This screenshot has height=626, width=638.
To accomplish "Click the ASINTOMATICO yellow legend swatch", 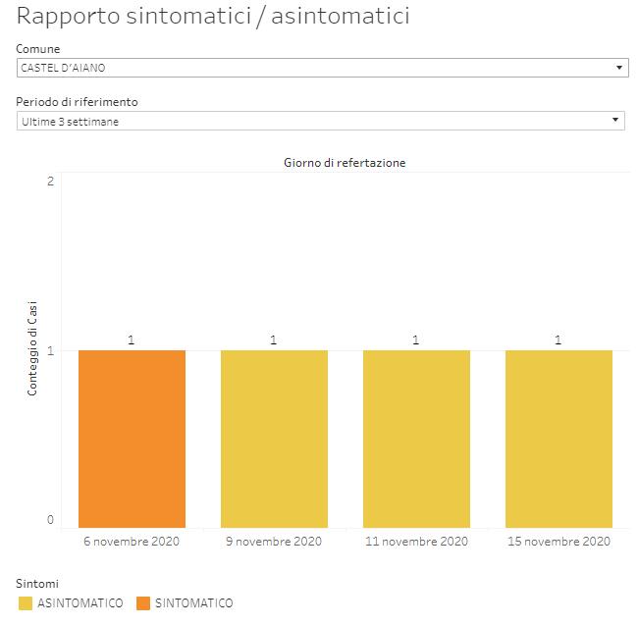I will point(26,603).
